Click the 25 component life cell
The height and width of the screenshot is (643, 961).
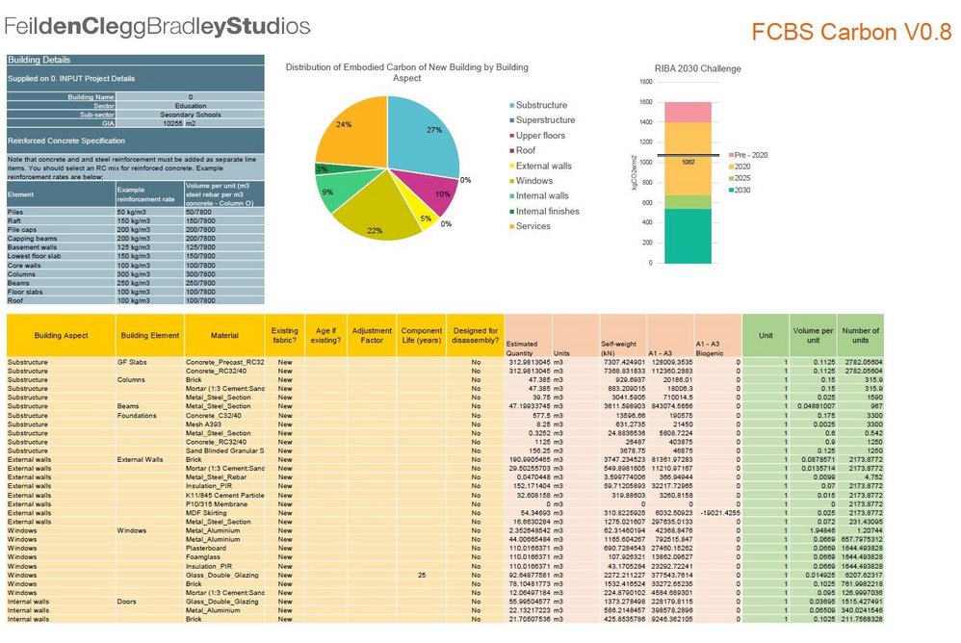pyautogui.click(x=422, y=576)
